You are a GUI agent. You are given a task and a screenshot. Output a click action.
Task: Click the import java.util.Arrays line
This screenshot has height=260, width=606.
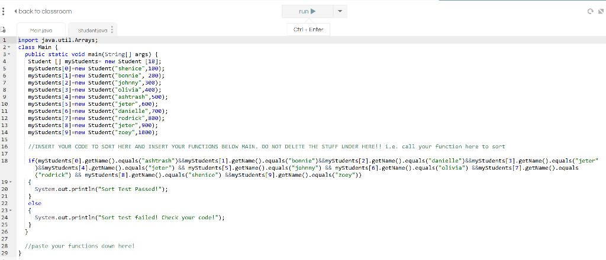tap(59, 40)
